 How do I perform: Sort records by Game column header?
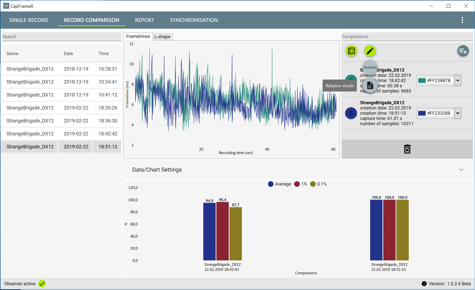pyautogui.click(x=12, y=54)
